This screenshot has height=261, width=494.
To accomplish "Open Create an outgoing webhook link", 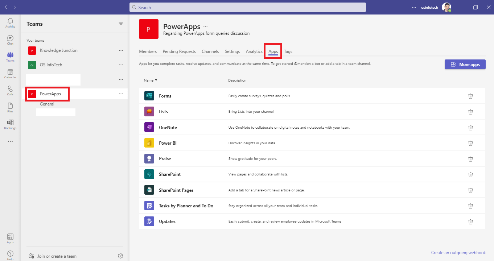I will click(458, 253).
